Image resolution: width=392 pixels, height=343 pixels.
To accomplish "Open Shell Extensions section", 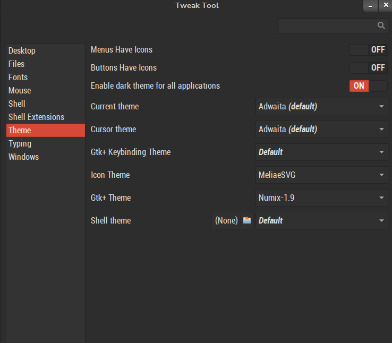I will [x=46, y=117].
